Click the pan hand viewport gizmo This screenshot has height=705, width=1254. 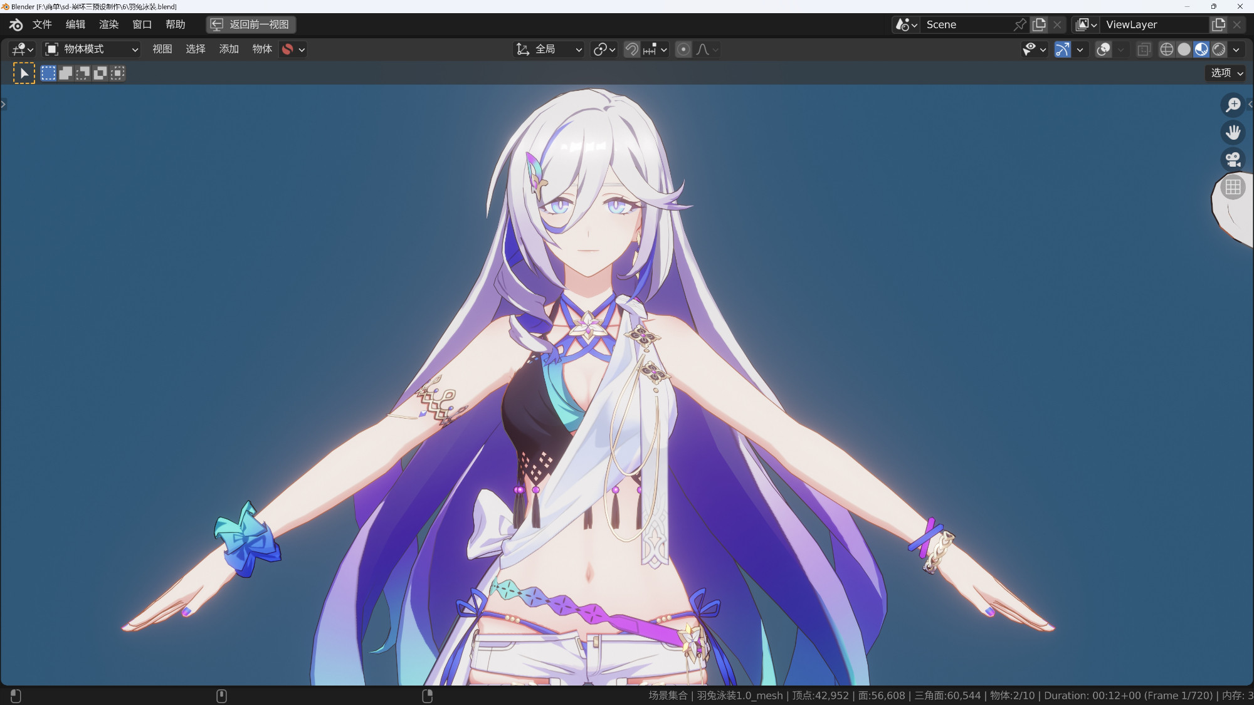click(x=1233, y=132)
